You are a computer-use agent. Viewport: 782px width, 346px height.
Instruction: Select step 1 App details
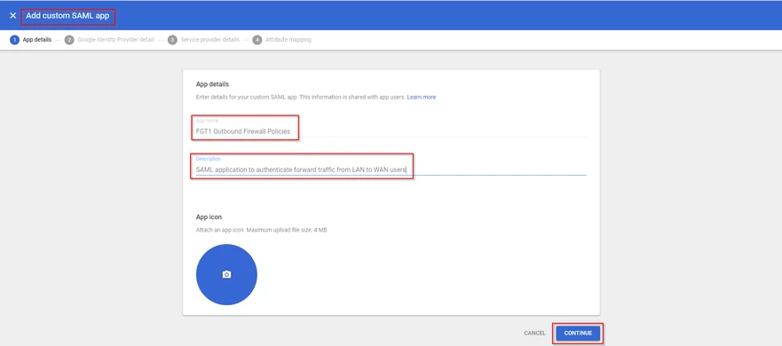[30, 40]
